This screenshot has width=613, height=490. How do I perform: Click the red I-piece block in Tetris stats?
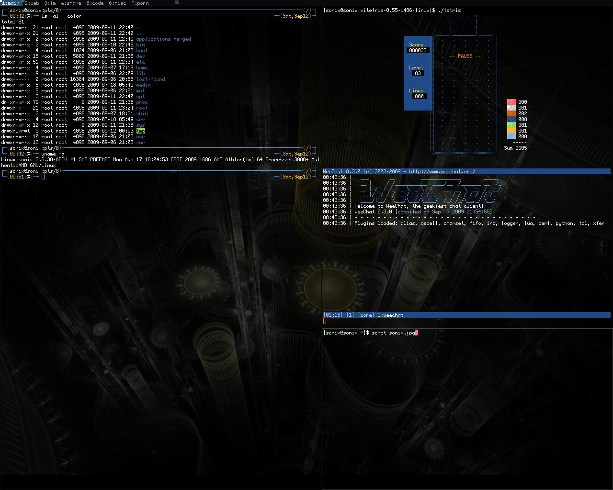click(x=511, y=102)
